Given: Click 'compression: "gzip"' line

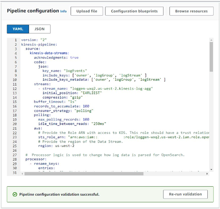Looking at the screenshot, I should 62,97.
